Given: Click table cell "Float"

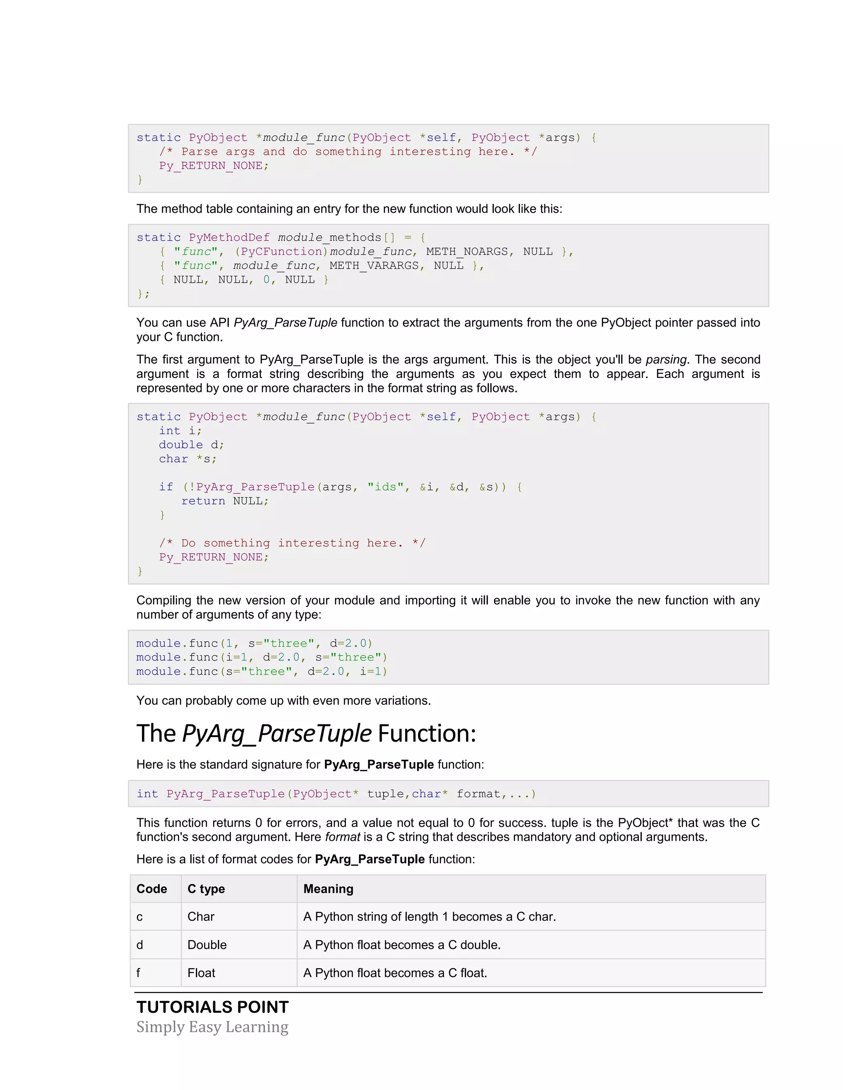Looking at the screenshot, I should click(x=239, y=973).
